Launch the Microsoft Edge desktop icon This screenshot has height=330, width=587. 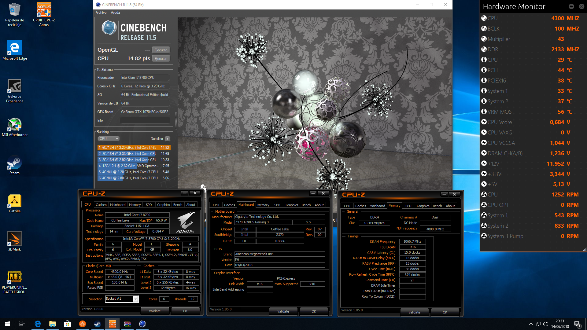(14, 50)
